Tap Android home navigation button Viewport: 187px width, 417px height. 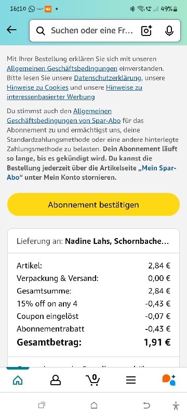94,406
